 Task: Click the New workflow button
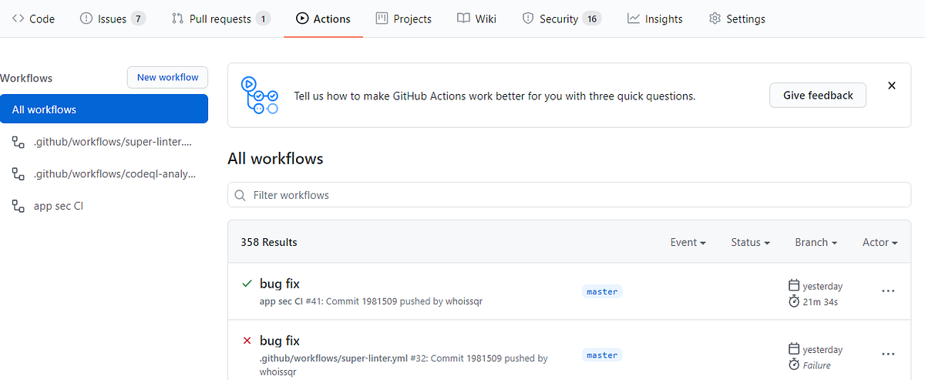click(x=167, y=77)
